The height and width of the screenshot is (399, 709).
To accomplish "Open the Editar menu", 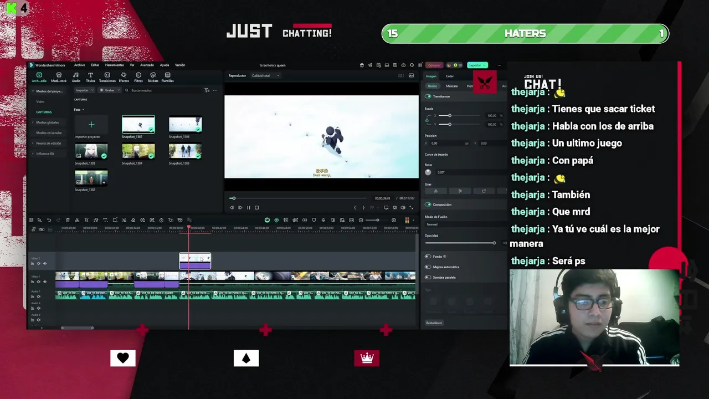I will [95, 65].
